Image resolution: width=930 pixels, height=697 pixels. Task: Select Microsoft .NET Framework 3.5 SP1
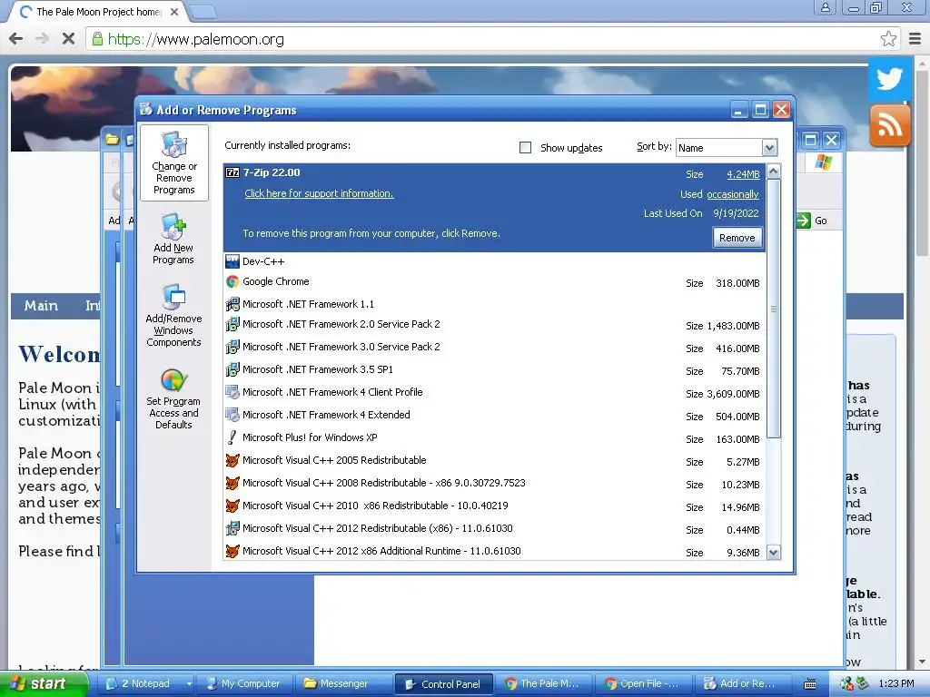pos(318,369)
